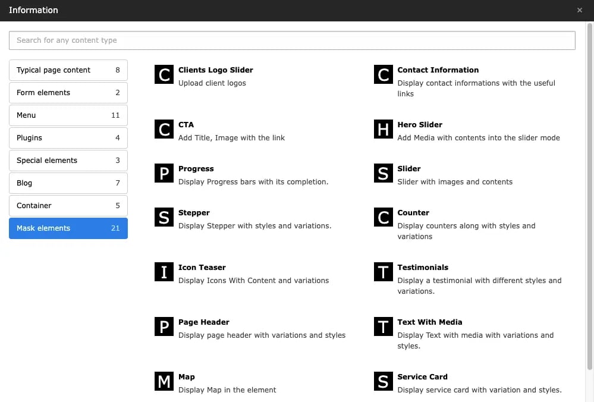Viewport: 594px width, 402px height.
Task: Click the Clients Logo Slider 'C' icon
Action: click(x=164, y=74)
